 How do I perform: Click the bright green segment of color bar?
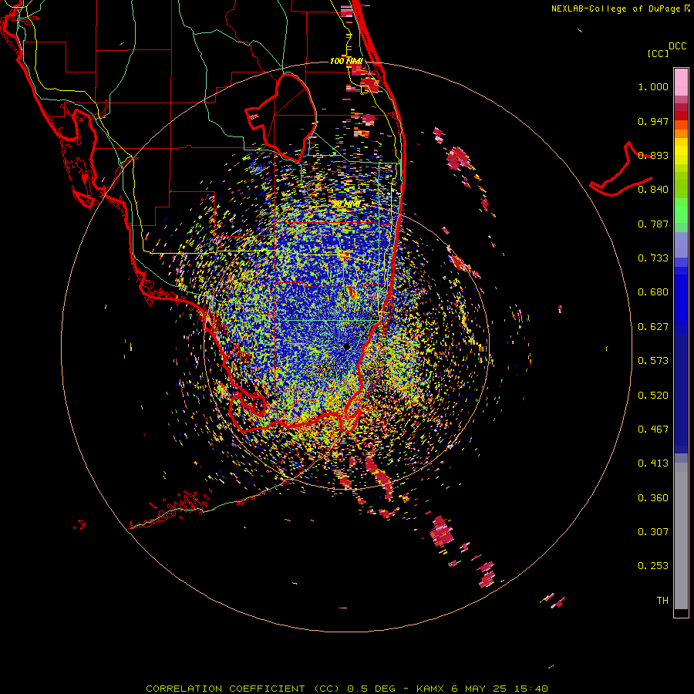pyautogui.click(x=681, y=211)
